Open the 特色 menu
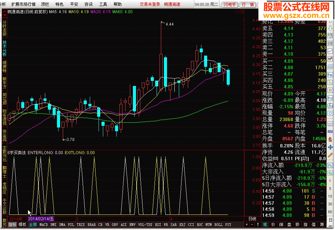 pos(59,4)
